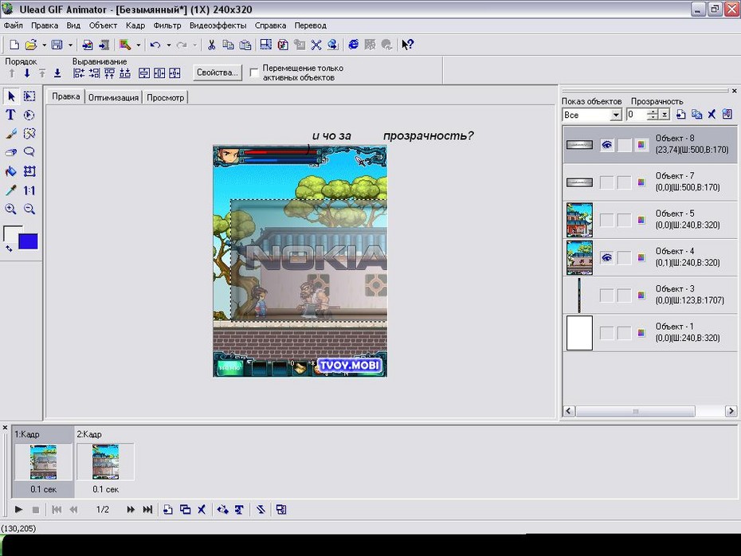The image size is (741, 556).
Task: Switch to the Оптимизация tab
Action: (113, 98)
